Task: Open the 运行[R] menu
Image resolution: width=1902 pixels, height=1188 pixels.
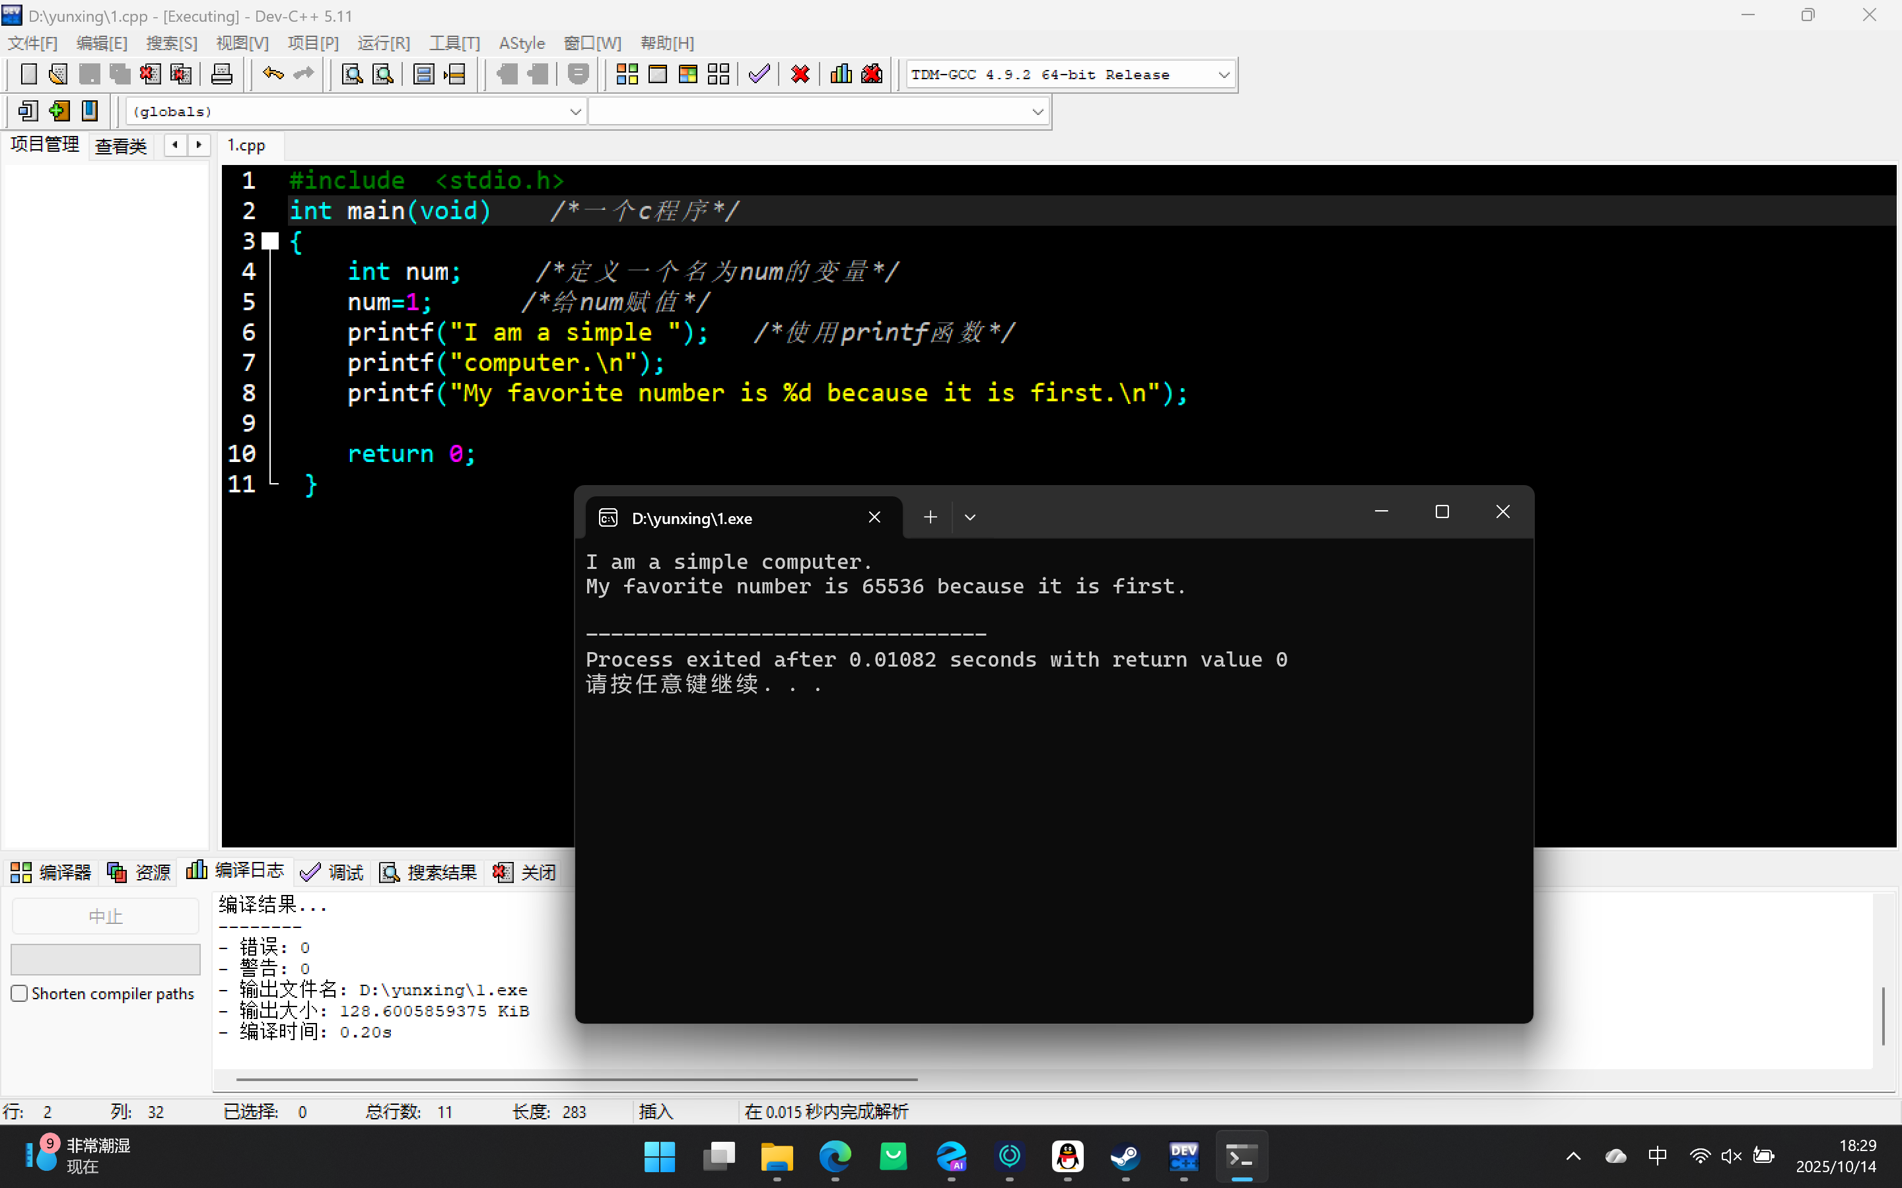Action: [384, 43]
